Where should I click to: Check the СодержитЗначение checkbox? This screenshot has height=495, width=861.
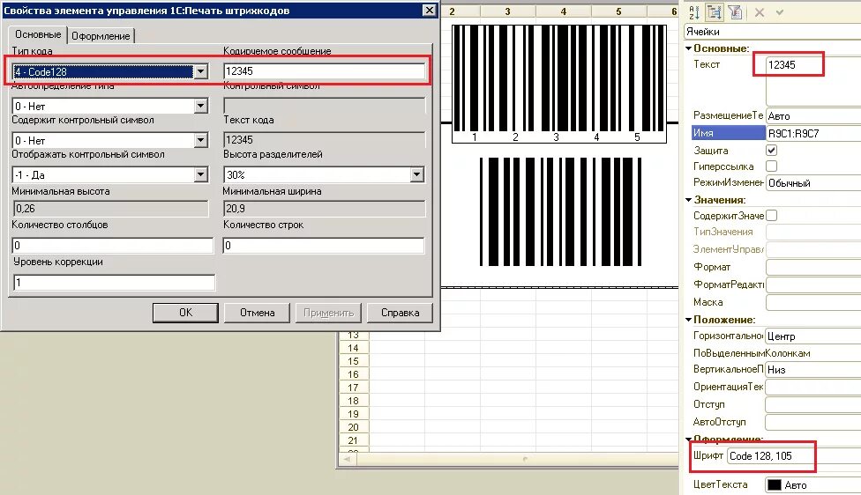(772, 216)
